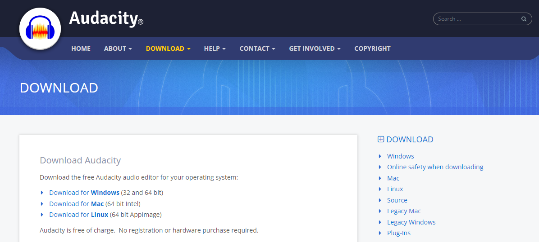The height and width of the screenshot is (242, 539).
Task: Open the Linux sidebar link
Action: (395, 189)
